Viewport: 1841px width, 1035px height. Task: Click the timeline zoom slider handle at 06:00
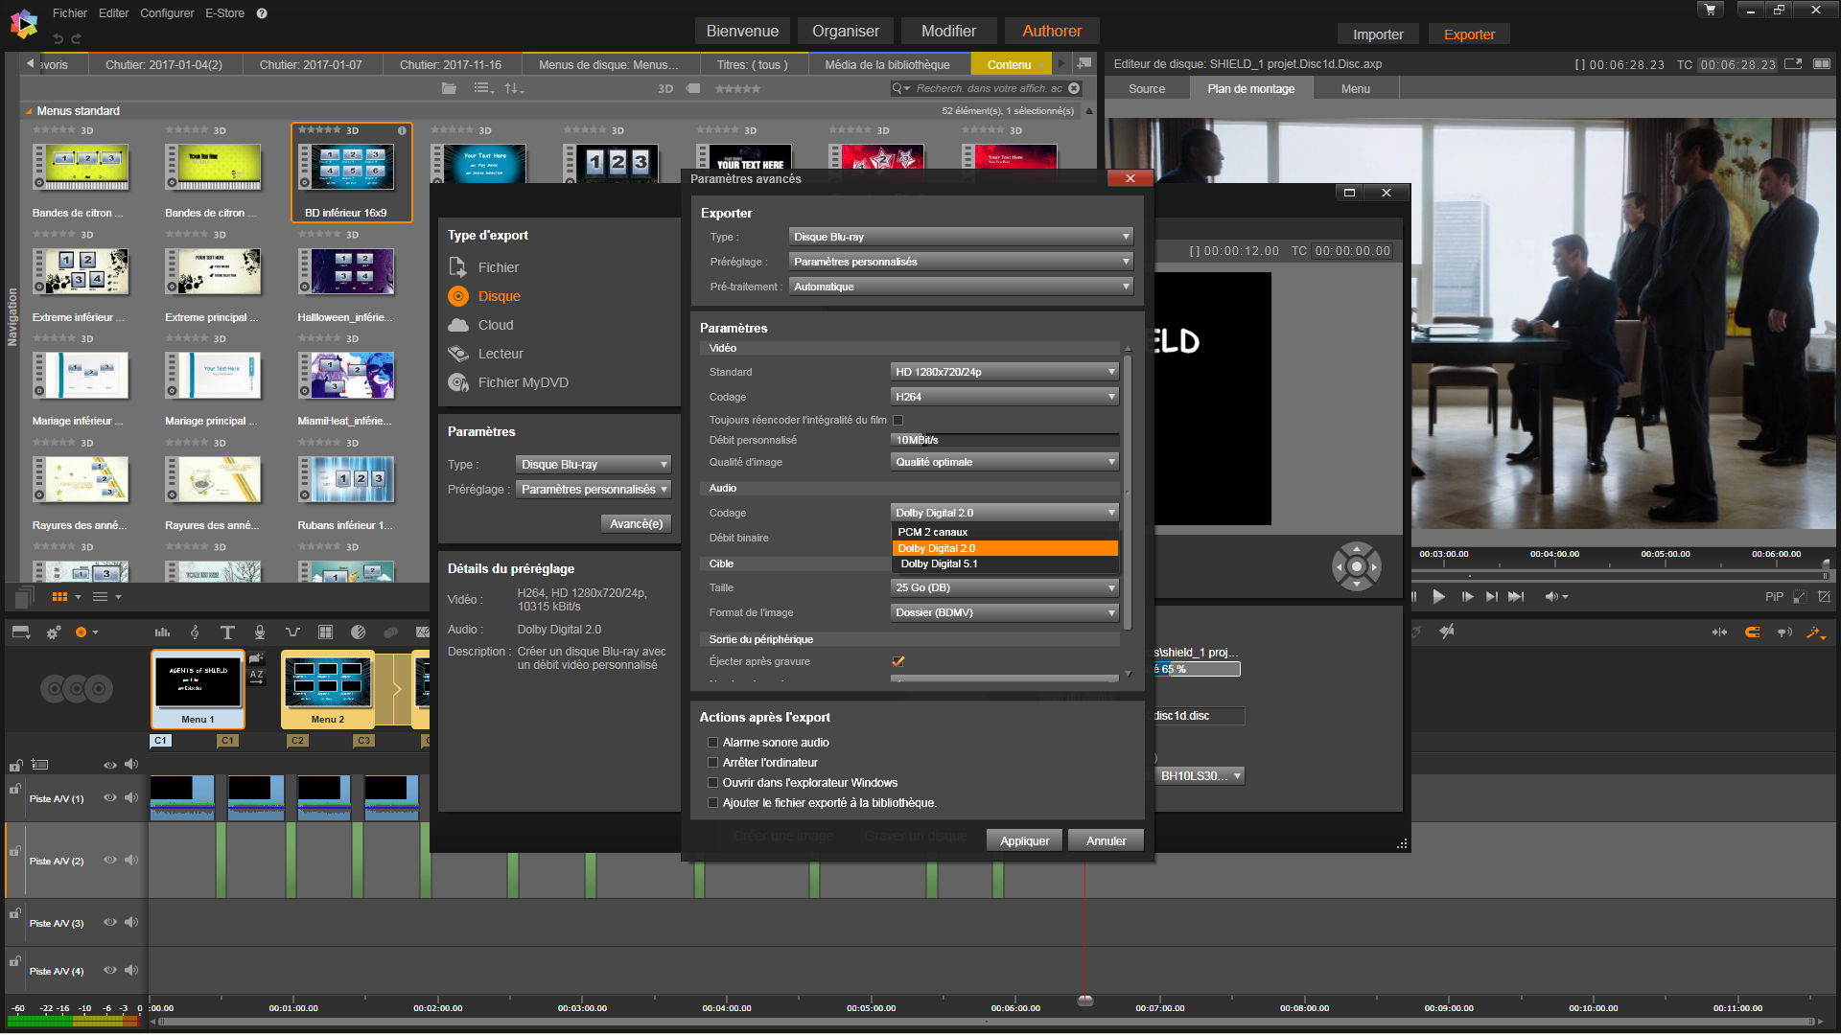[1084, 1000]
